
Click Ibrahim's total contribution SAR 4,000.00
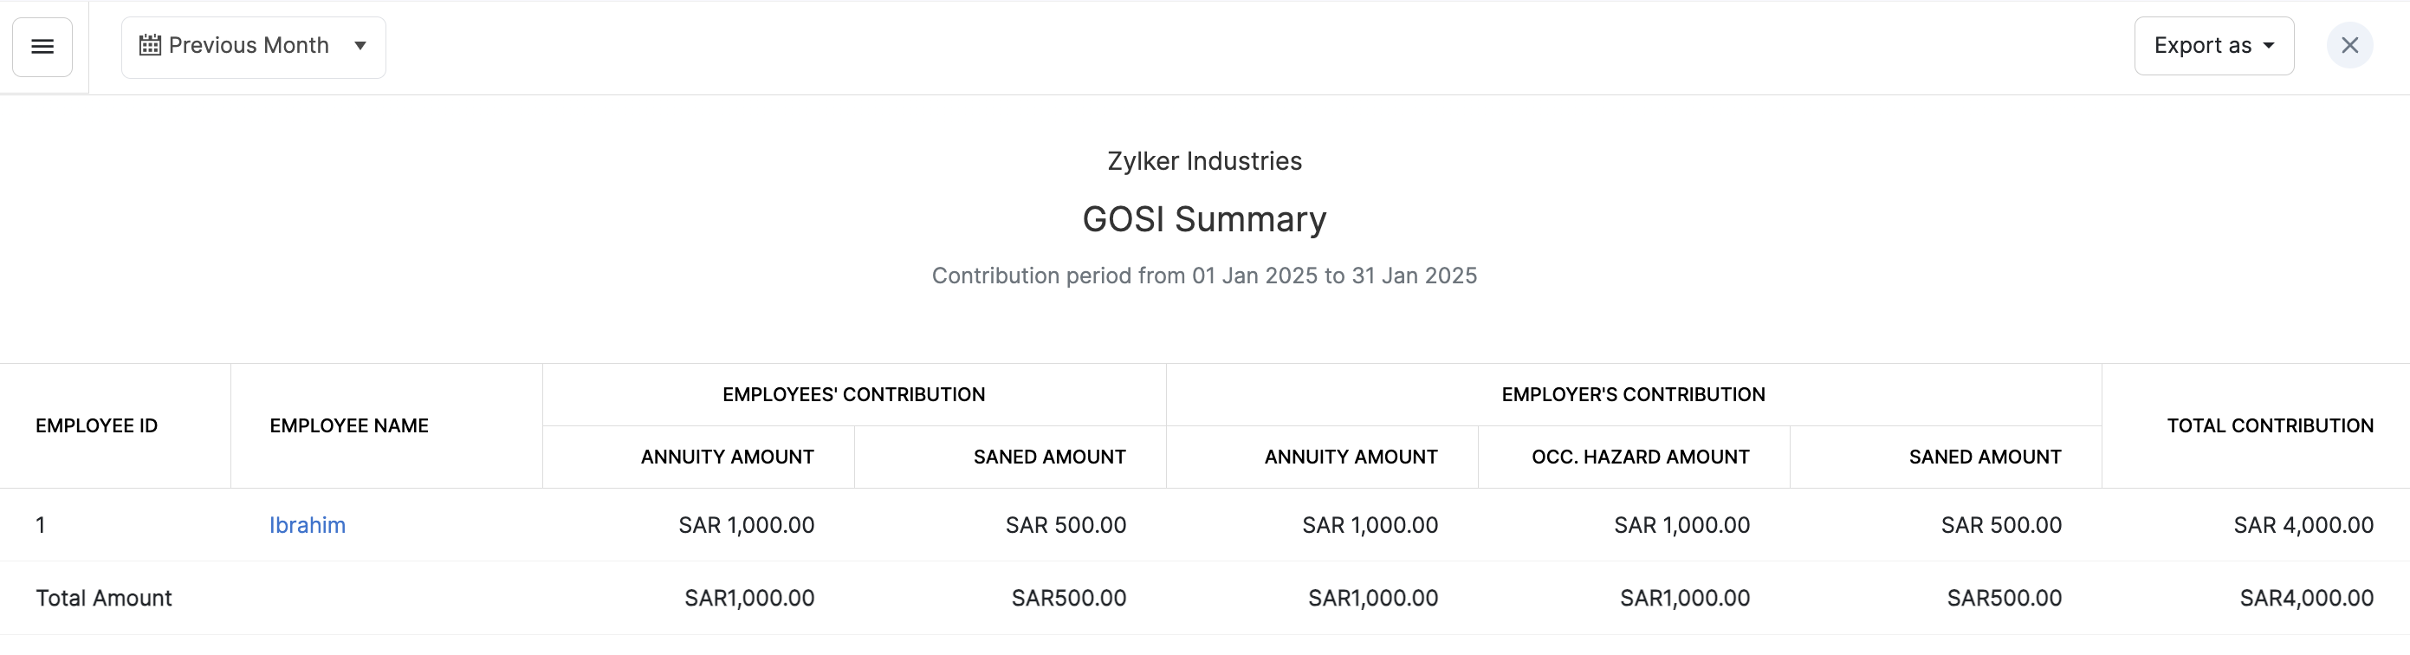(2303, 525)
